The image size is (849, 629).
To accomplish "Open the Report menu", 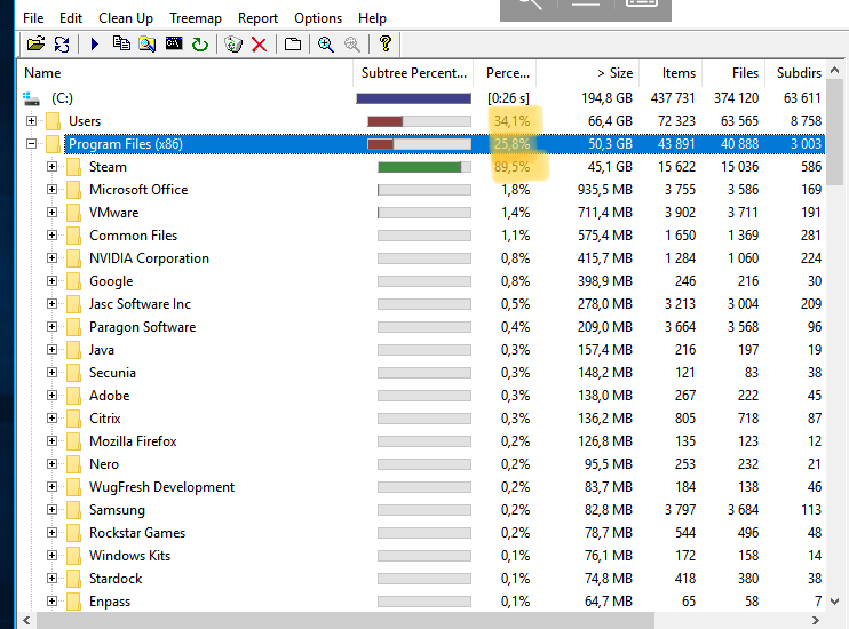I will pos(258,18).
